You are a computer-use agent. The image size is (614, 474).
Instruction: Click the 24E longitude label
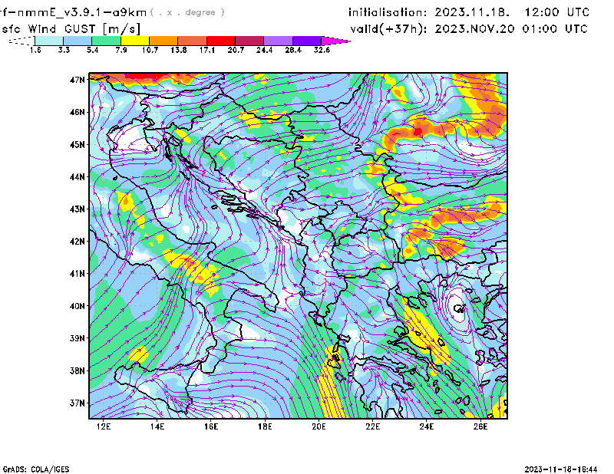point(427,426)
